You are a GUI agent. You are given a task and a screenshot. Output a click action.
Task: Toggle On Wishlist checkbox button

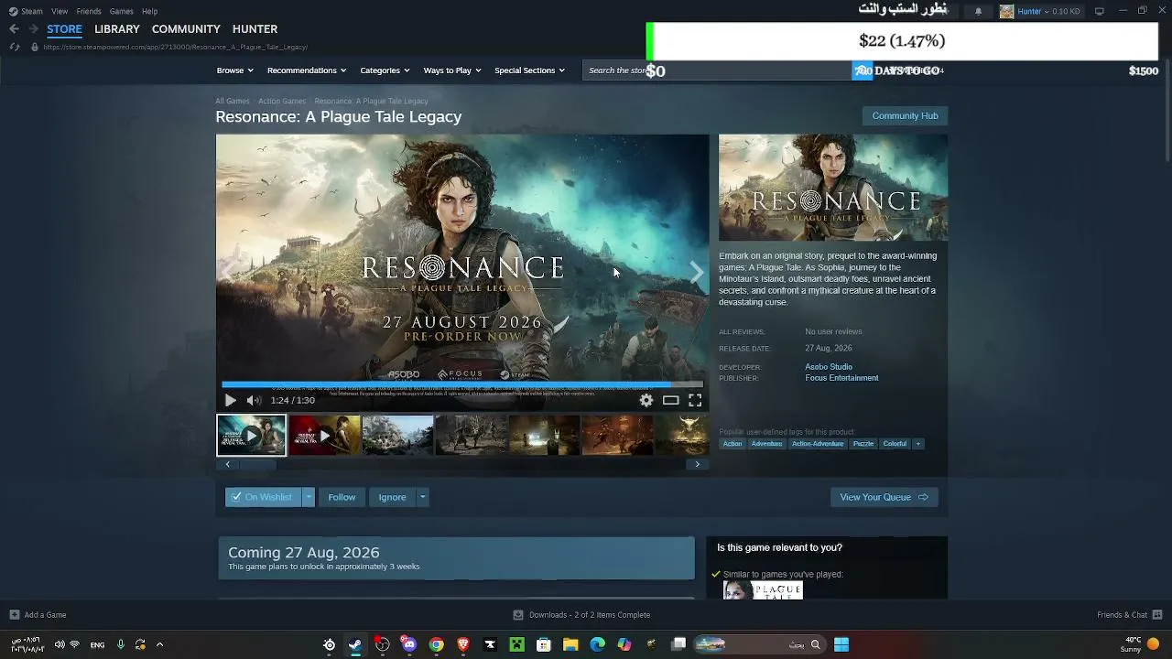click(x=264, y=497)
